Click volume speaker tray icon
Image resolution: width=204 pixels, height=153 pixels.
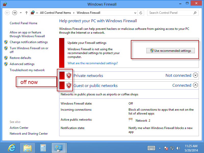pos(178,148)
